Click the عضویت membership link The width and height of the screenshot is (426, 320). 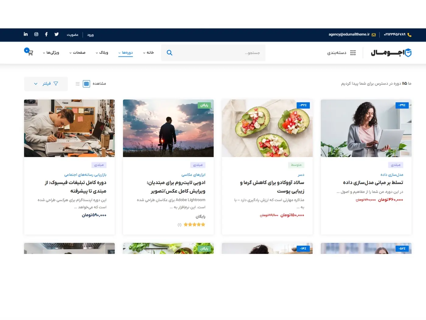[x=73, y=34]
